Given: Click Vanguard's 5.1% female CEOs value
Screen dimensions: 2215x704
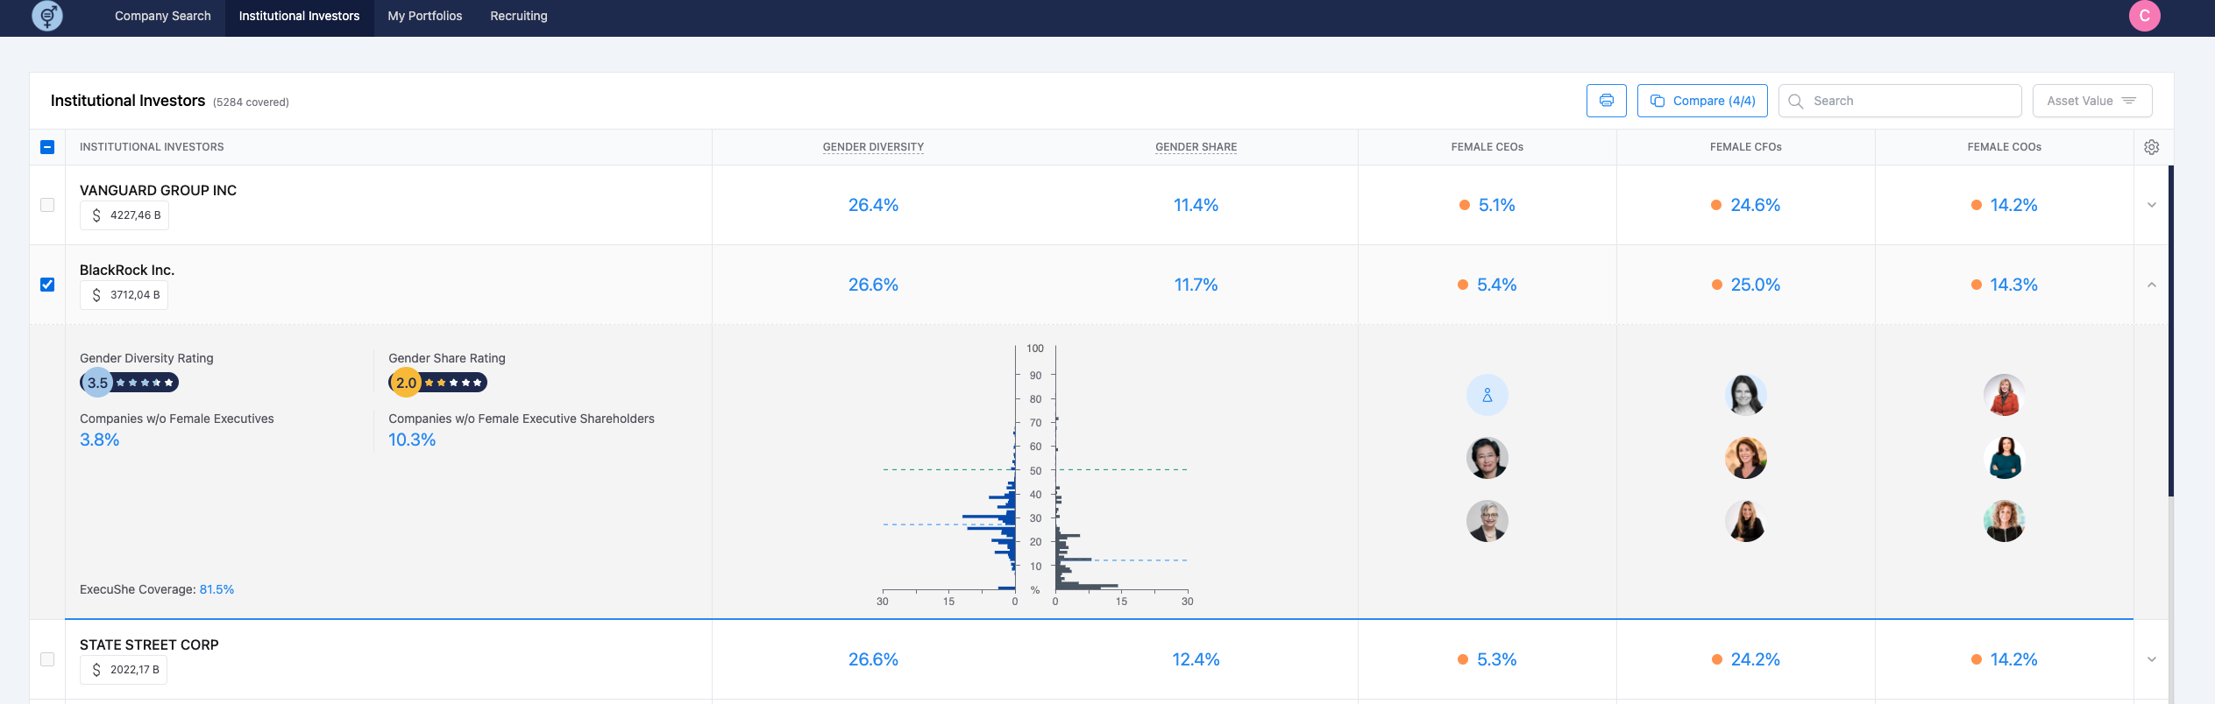Looking at the screenshot, I should point(1496,205).
